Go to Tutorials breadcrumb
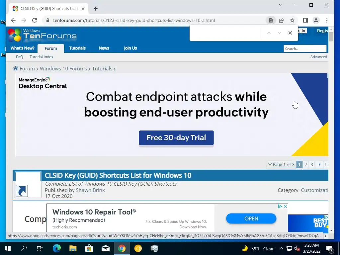340x255 pixels. pyautogui.click(x=102, y=69)
